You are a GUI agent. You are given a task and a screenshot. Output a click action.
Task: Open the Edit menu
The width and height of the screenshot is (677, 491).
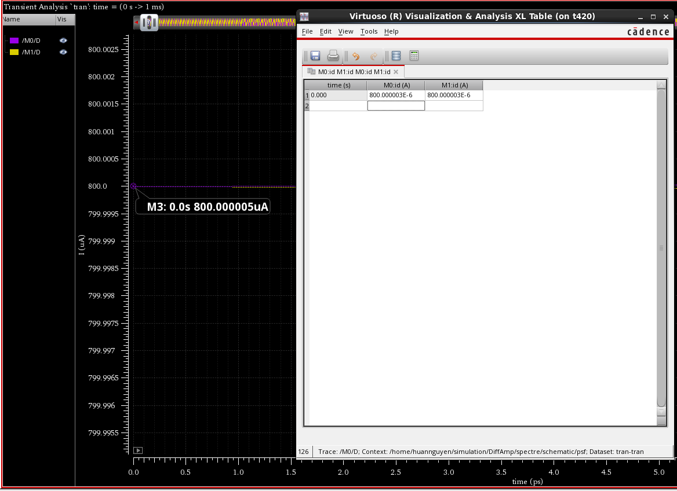(x=326, y=31)
